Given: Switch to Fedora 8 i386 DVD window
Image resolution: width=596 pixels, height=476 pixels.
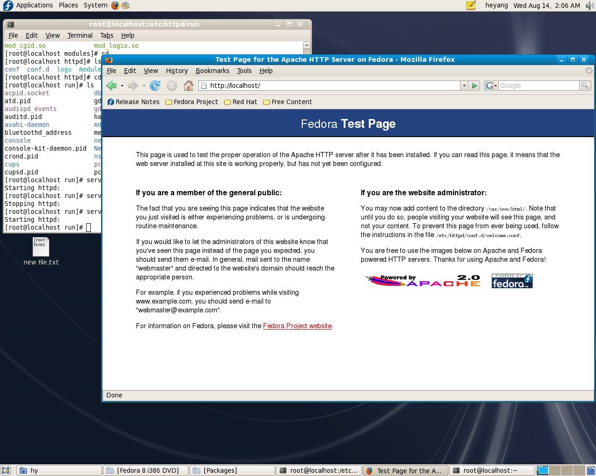Looking at the screenshot, I should pyautogui.click(x=146, y=470).
